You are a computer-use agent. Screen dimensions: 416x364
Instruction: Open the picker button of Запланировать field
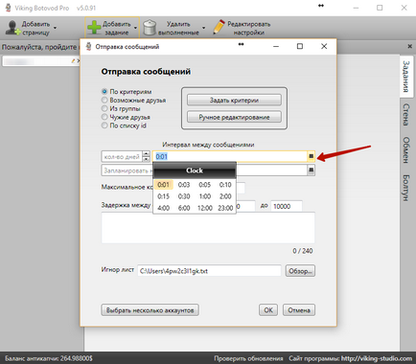[x=311, y=171]
